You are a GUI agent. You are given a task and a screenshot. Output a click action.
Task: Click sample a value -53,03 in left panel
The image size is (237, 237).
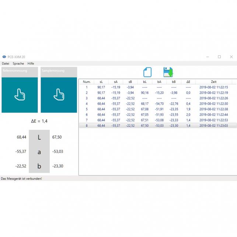coord(57,151)
